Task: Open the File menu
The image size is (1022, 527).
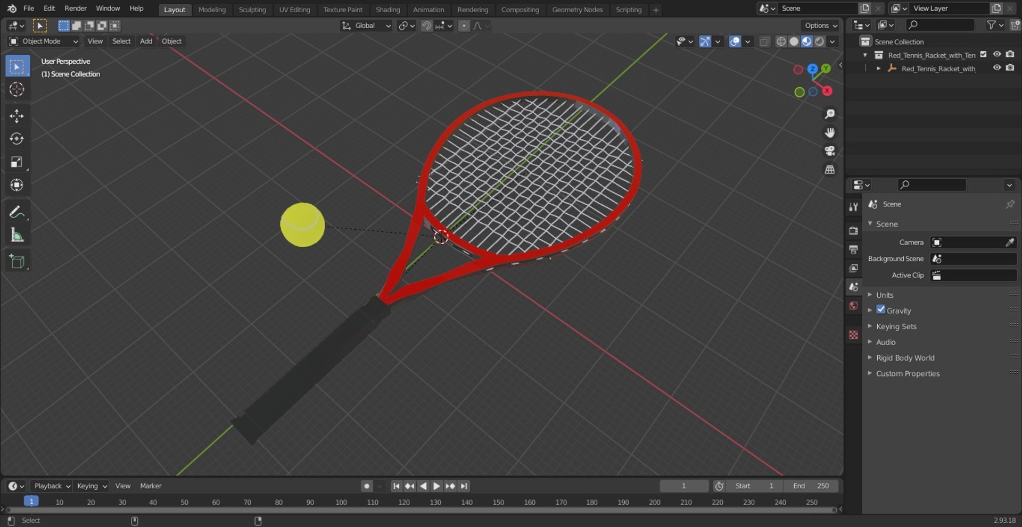Action: tap(29, 9)
